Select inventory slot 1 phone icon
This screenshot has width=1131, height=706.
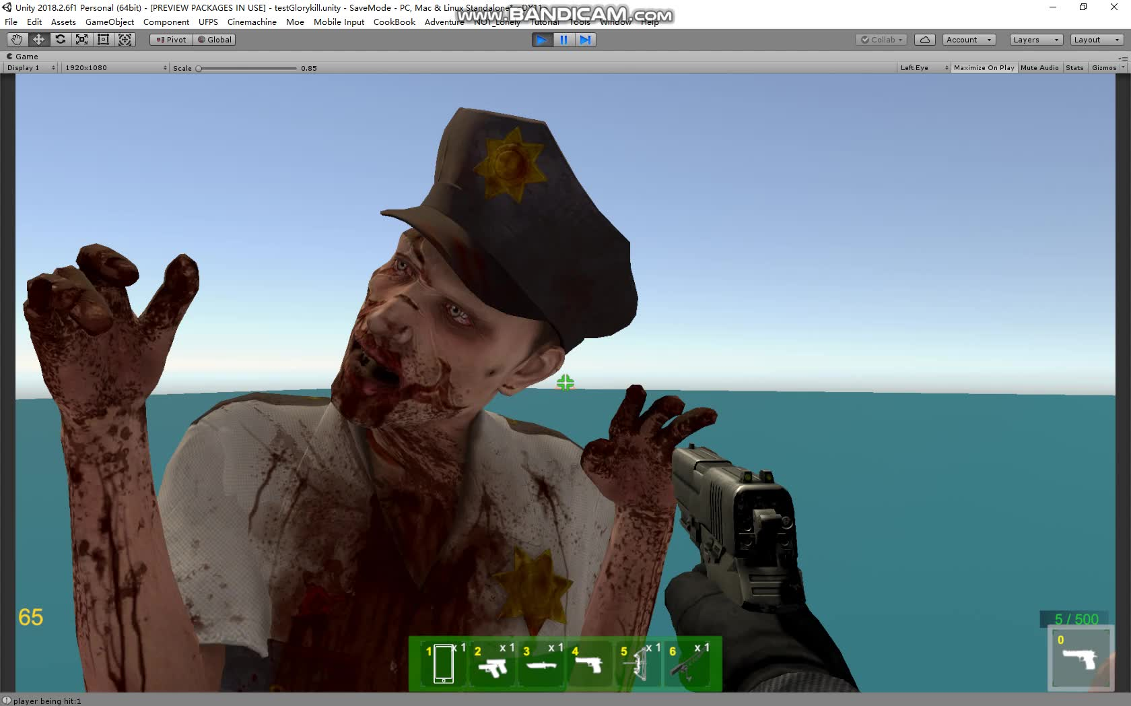pyautogui.click(x=443, y=663)
